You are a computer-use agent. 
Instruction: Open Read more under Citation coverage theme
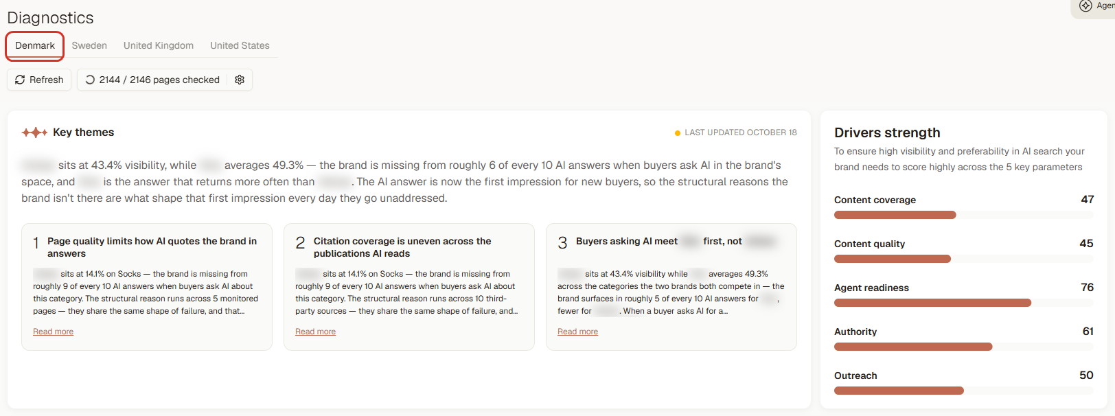point(316,332)
